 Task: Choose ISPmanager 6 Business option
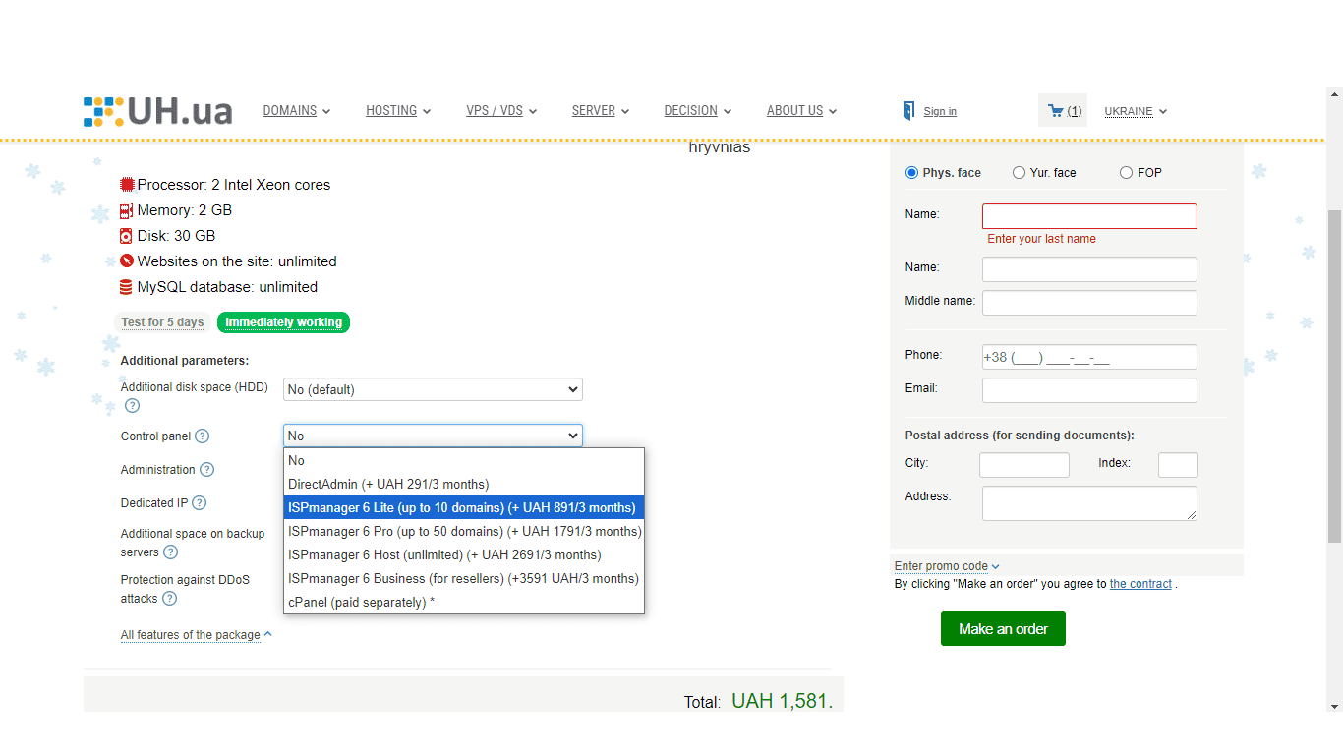pos(464,578)
